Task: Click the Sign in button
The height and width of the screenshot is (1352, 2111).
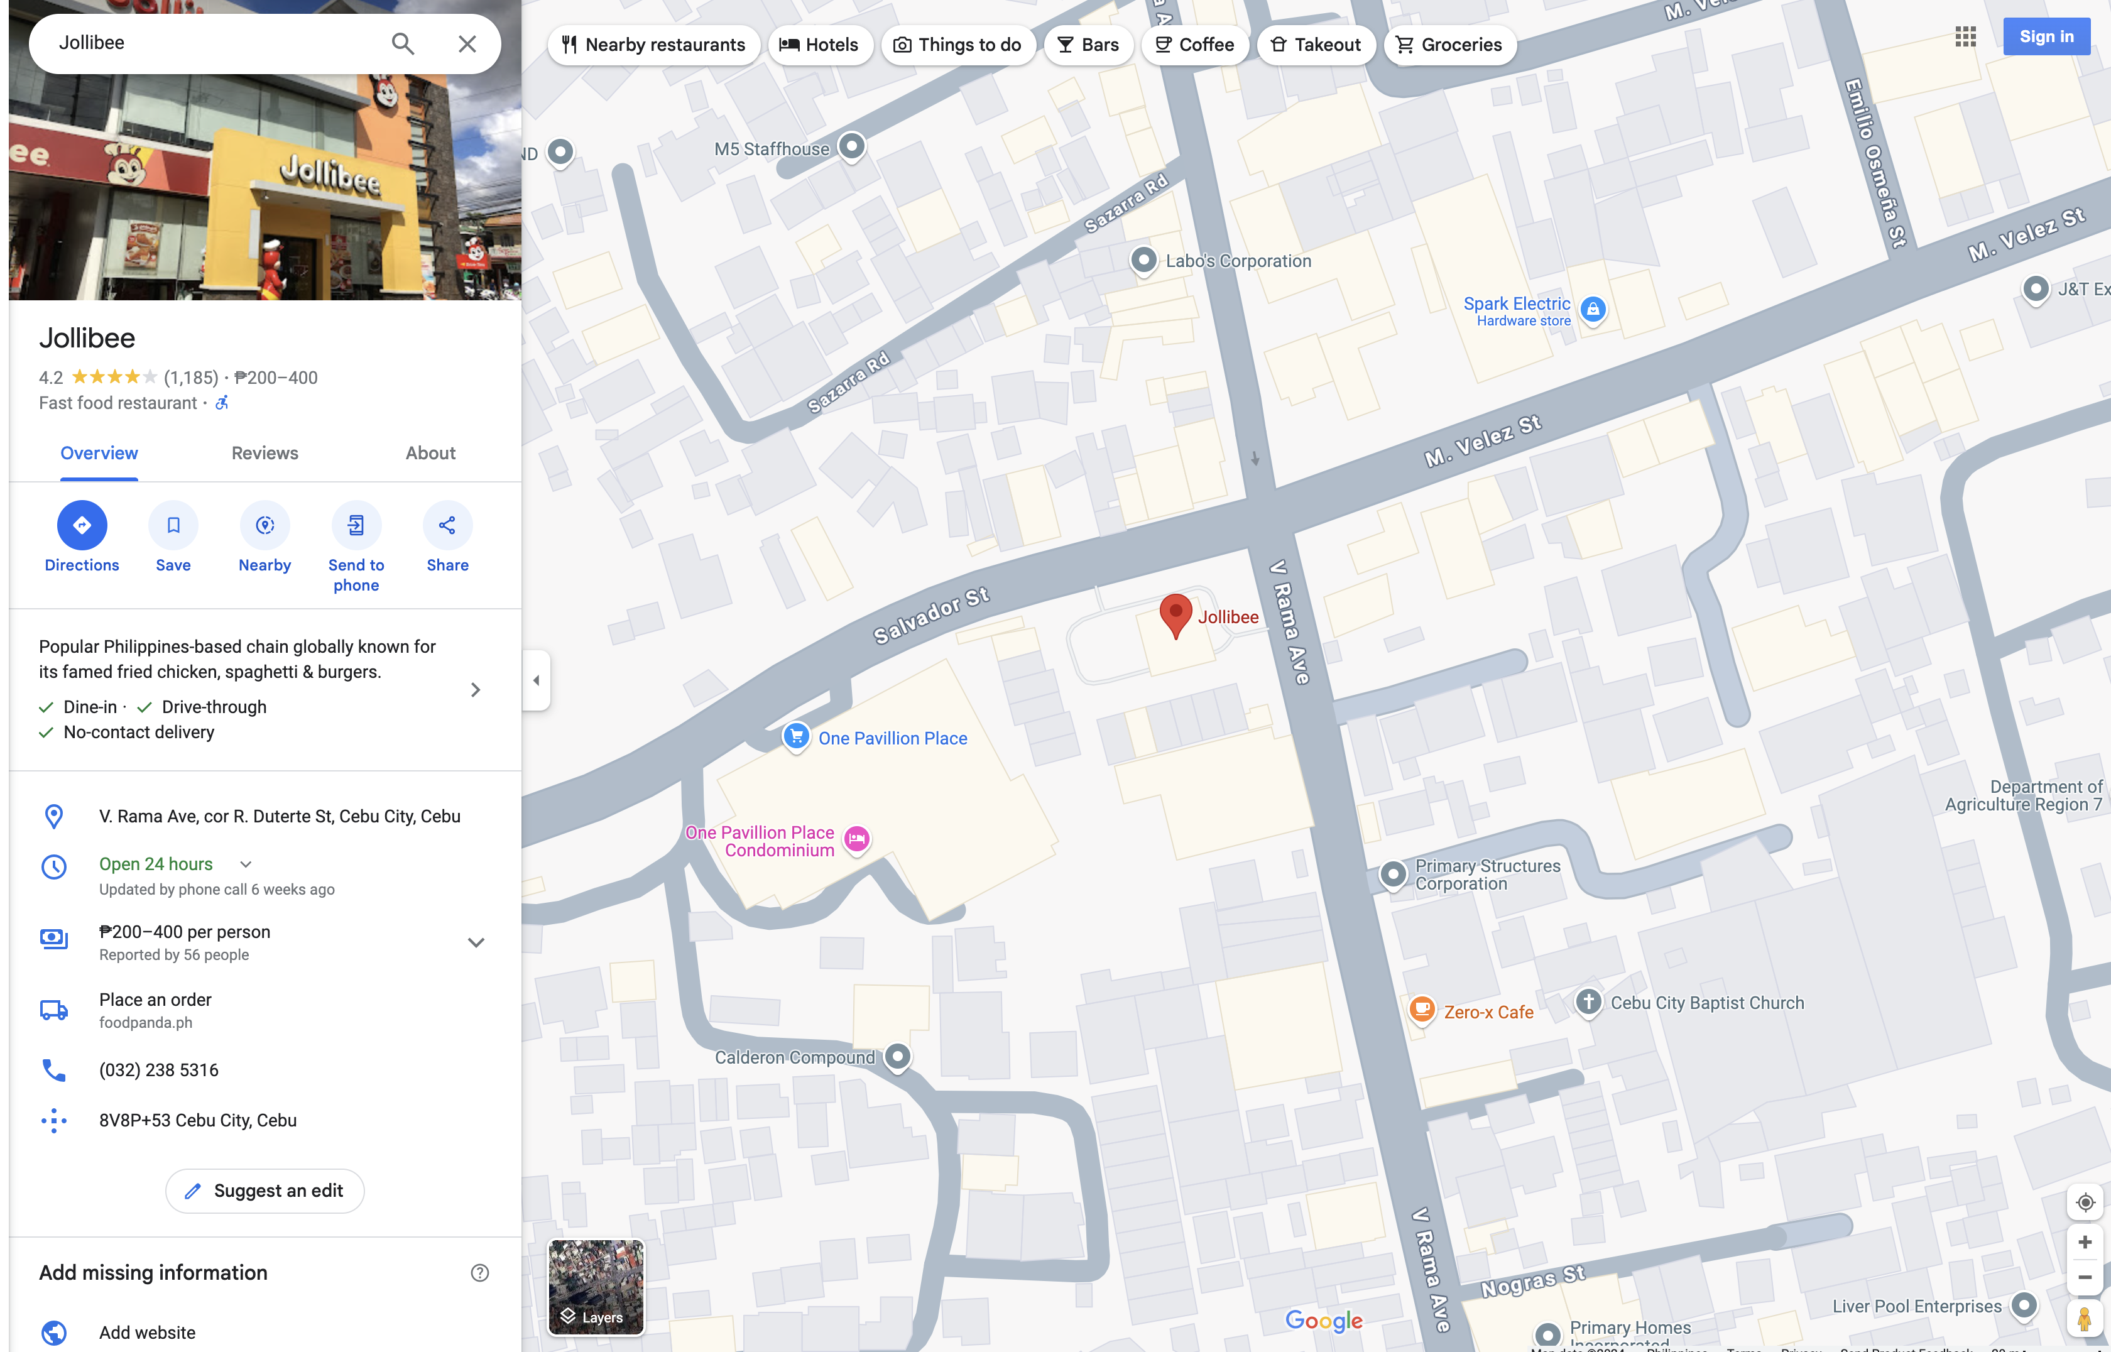Action: (2046, 37)
